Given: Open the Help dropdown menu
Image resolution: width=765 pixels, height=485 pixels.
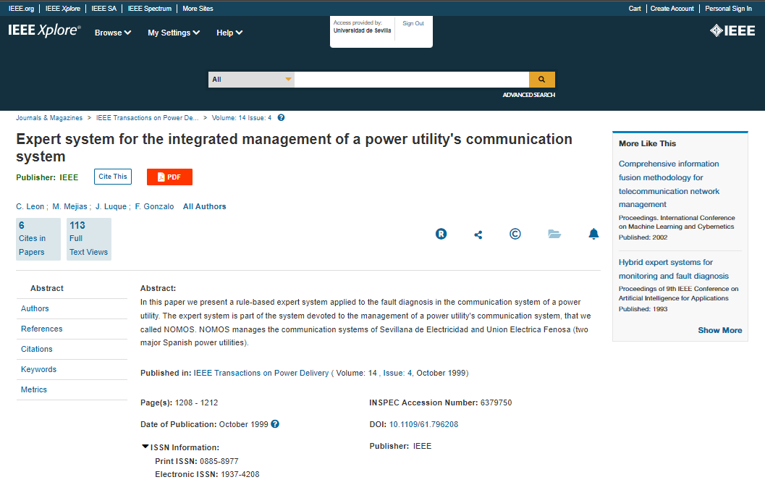Looking at the screenshot, I should [229, 33].
